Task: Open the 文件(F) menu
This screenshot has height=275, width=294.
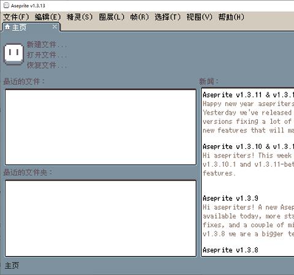Action: pyautogui.click(x=16, y=17)
